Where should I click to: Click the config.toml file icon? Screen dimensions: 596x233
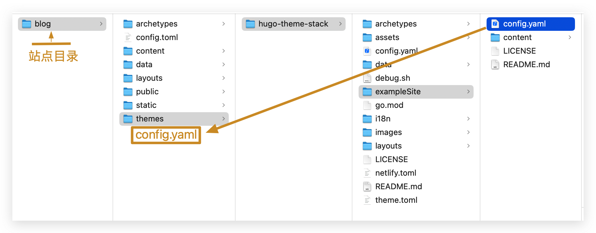point(128,38)
